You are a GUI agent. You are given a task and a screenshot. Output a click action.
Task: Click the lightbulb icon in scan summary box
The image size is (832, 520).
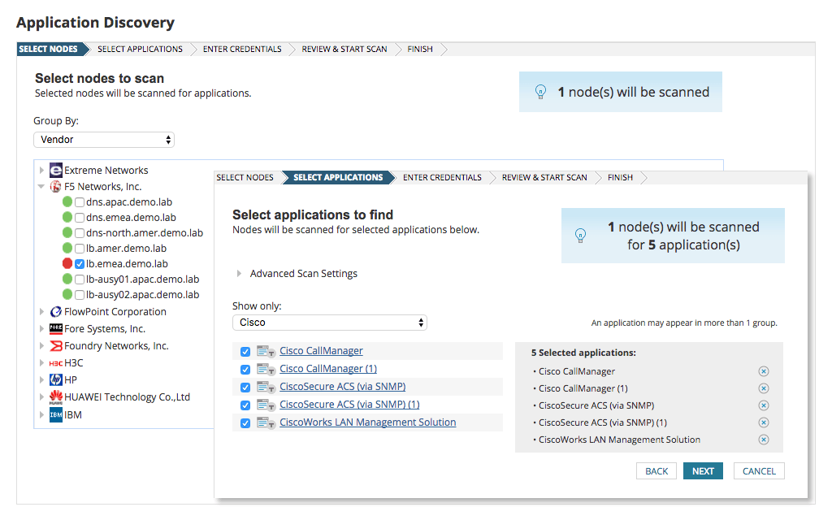tap(581, 235)
